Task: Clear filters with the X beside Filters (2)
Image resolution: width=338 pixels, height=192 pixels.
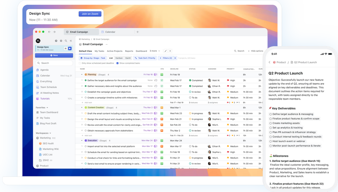Action: [x=175, y=58]
